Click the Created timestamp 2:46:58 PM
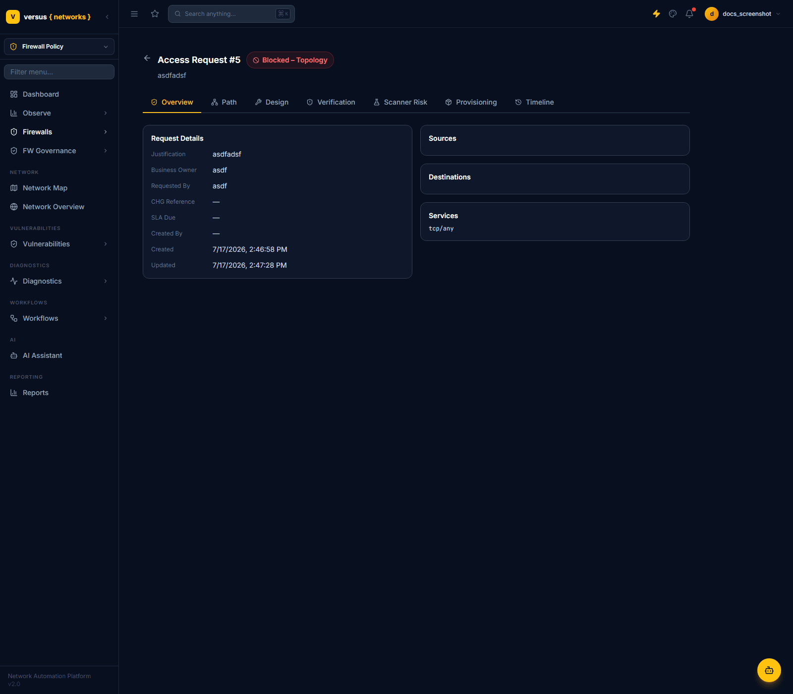 pos(250,249)
